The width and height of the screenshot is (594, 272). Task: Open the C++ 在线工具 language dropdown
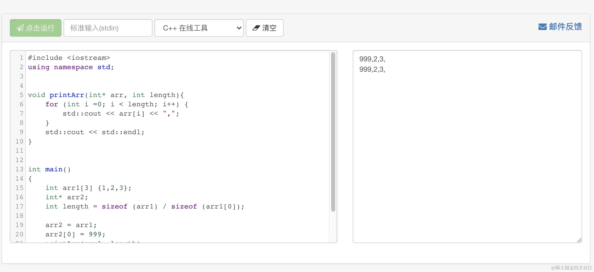199,28
